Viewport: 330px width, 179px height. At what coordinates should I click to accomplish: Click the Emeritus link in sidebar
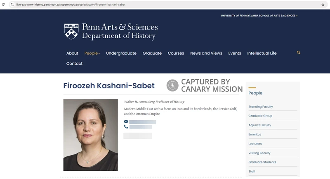point(255,135)
